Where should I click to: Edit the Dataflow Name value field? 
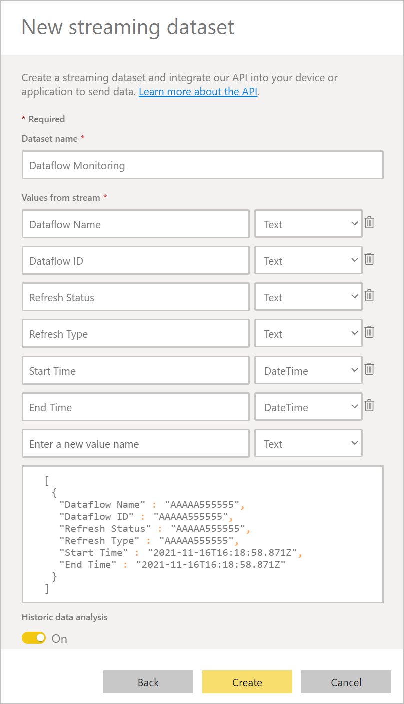(136, 224)
